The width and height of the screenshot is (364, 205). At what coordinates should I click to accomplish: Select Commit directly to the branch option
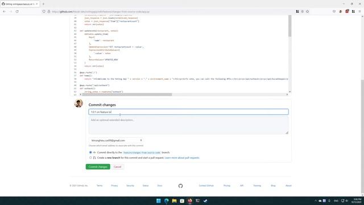point(90,152)
